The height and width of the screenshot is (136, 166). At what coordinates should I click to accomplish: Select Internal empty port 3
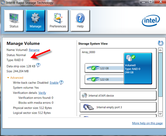(118, 107)
